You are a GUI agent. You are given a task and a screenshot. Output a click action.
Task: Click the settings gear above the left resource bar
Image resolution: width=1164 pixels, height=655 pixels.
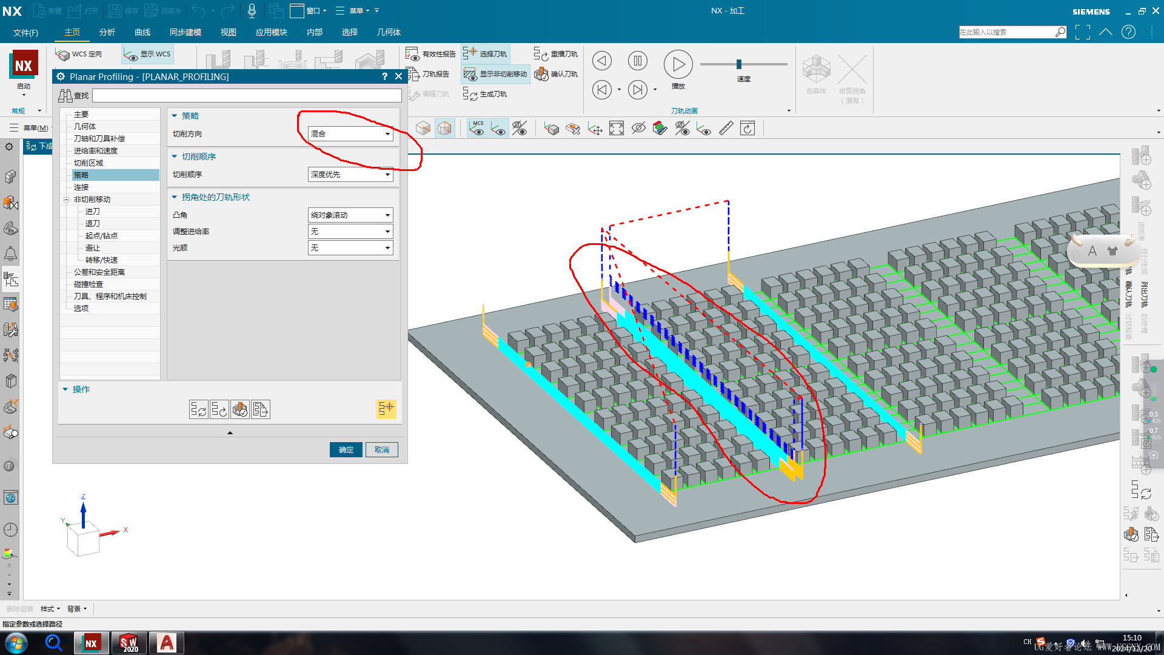[9, 147]
